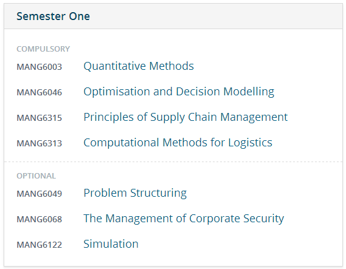Open Computational Methods for Logistics link
Screen dimensions: 346x269
click(x=178, y=143)
